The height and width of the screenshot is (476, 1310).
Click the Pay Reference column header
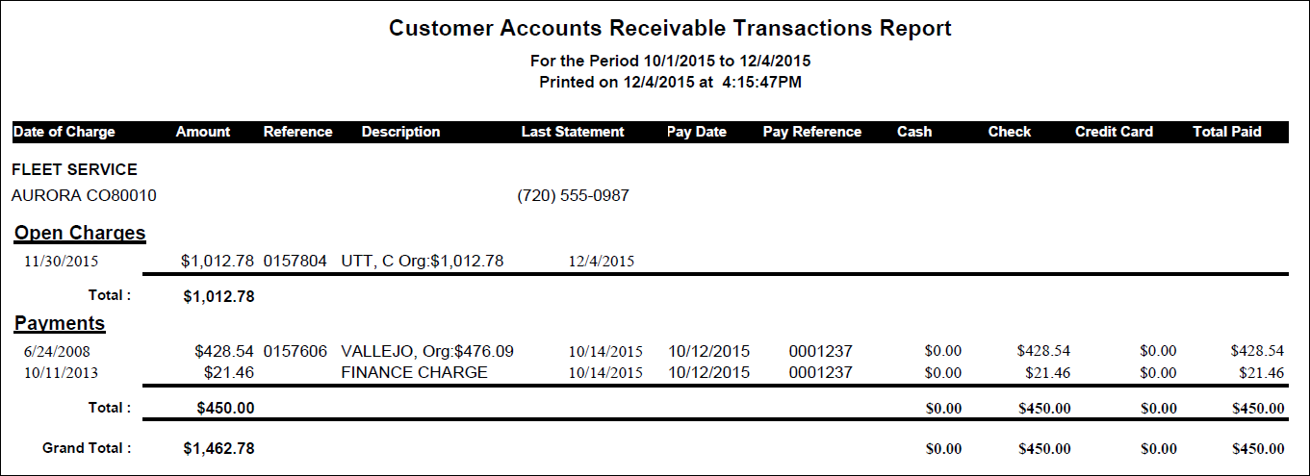812,132
